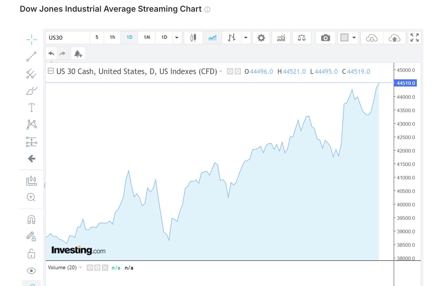The image size is (436, 286).
Task: Click the green n/a Volume value
Action: (116, 268)
